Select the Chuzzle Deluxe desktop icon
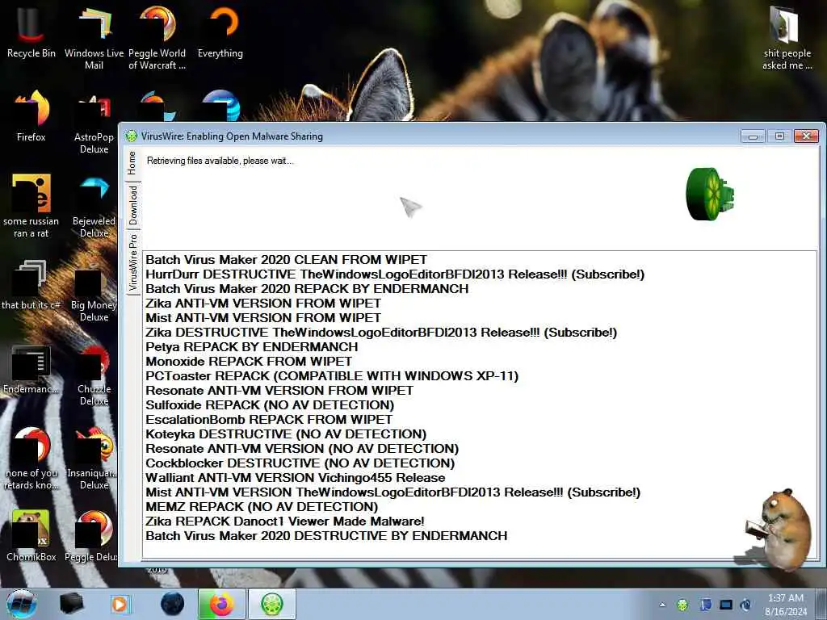The image size is (827, 620). (94, 375)
